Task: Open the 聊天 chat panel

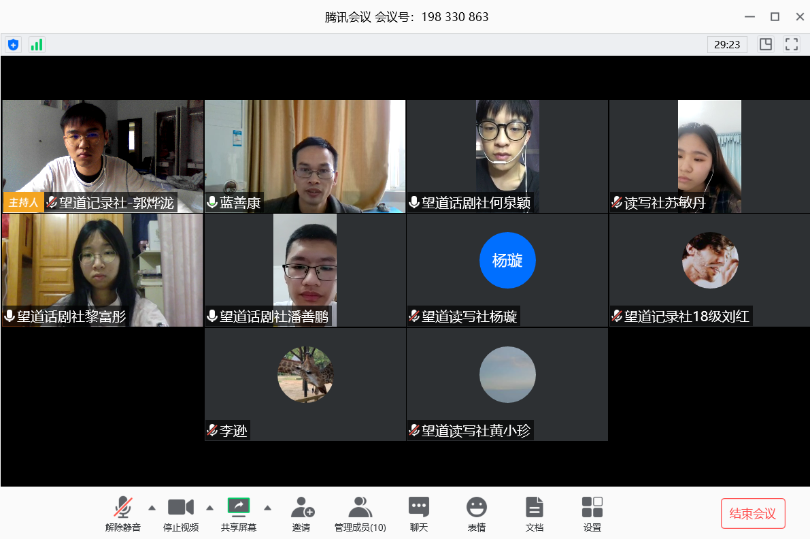Action: (419, 514)
